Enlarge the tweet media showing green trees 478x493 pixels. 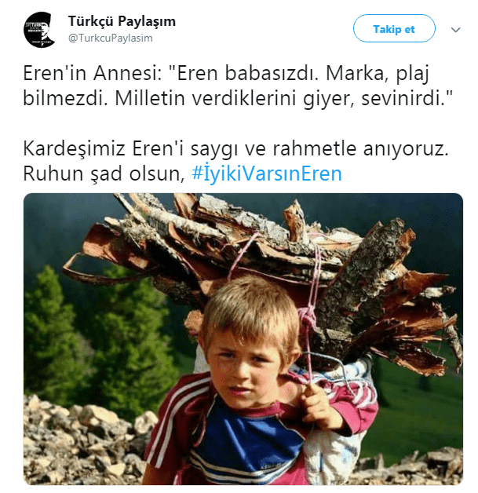point(243,338)
